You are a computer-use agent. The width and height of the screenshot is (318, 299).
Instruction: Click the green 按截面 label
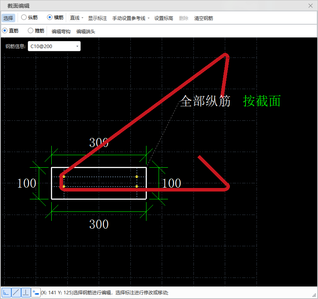[x=262, y=101]
